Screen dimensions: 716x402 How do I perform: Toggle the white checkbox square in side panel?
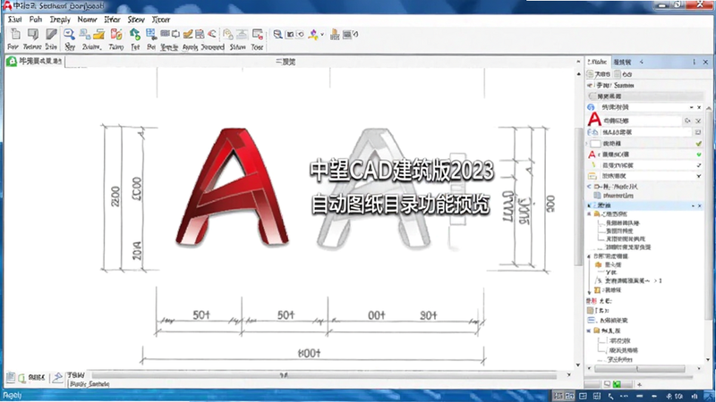595,144
